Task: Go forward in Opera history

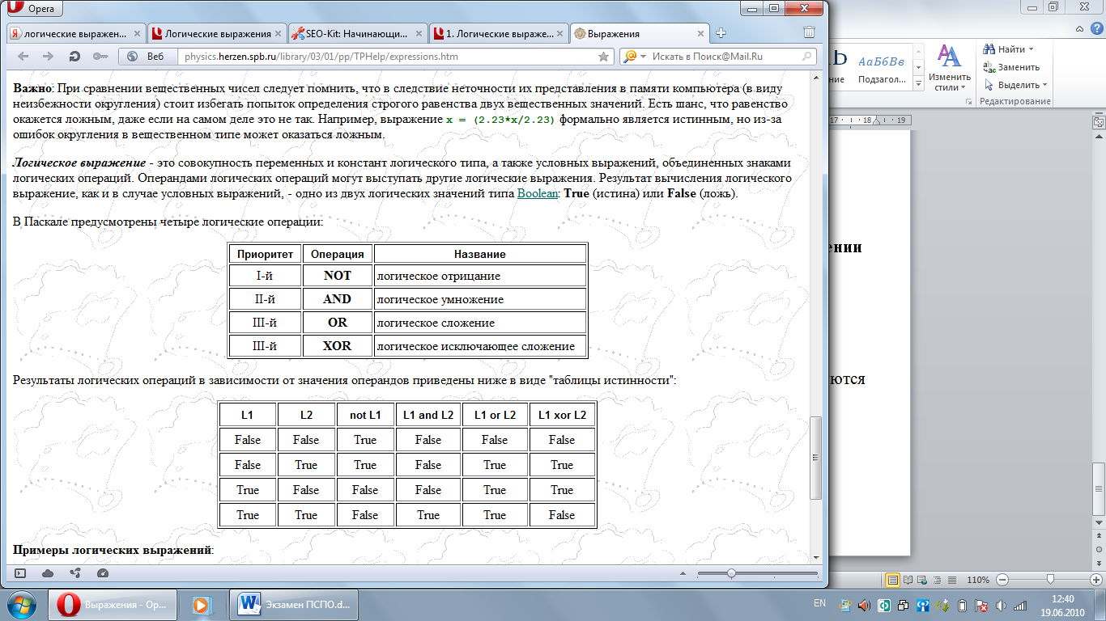Action: [x=48, y=57]
